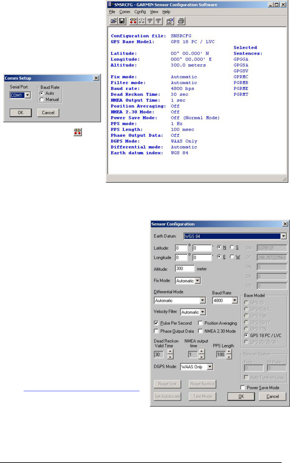Enable the Position Averaging checkbox

(200, 323)
